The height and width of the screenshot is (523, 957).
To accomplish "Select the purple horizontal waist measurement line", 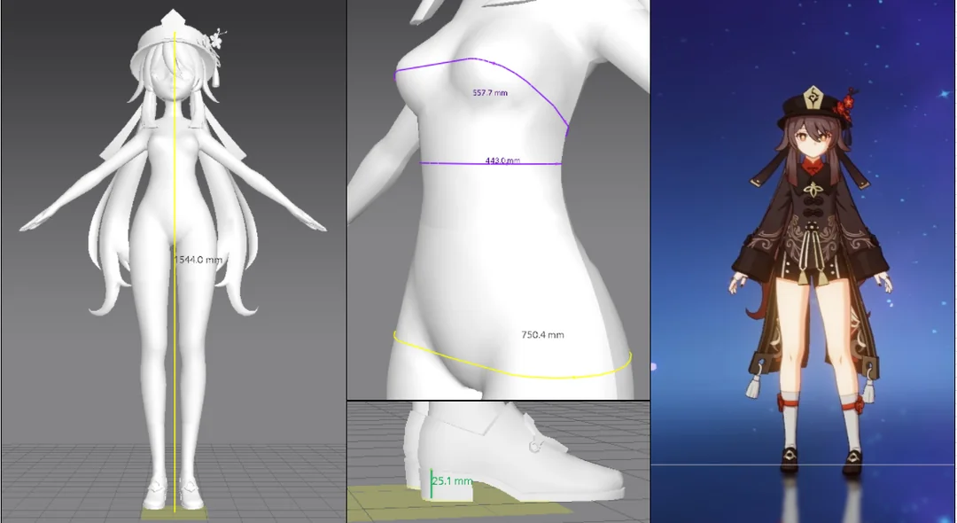I will 491,164.
